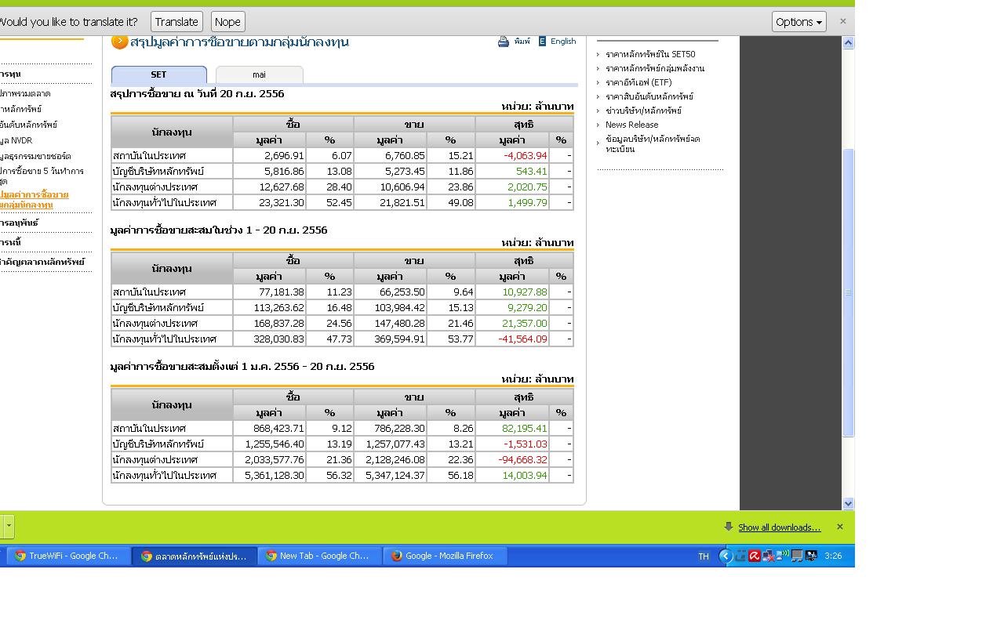Click the -41,564.09 net value cell
This screenshot has height=627, width=1004.
tap(512, 339)
